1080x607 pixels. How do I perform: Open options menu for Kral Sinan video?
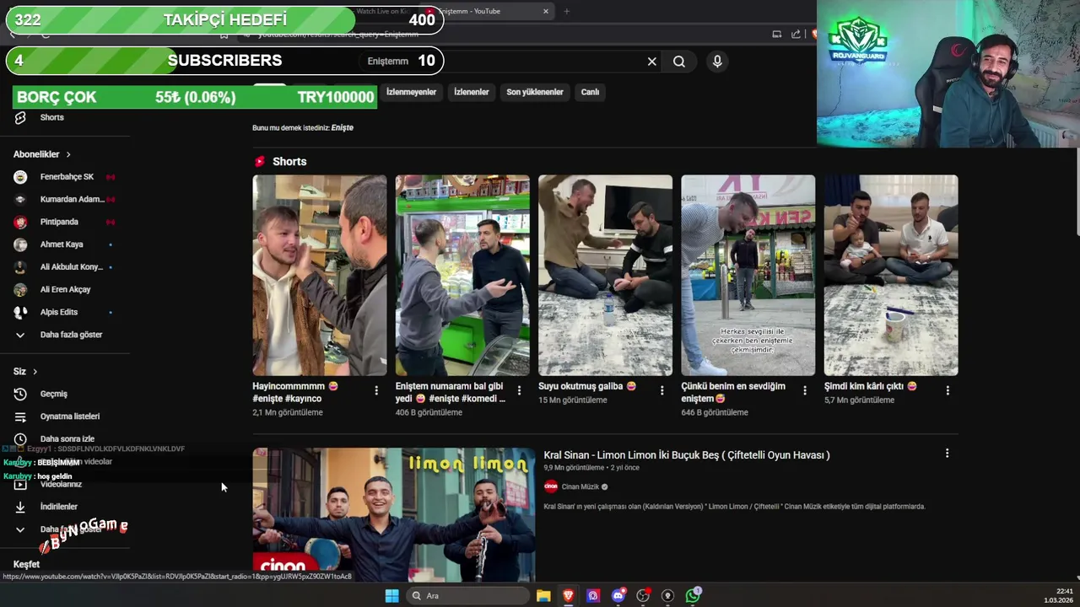pos(947,454)
